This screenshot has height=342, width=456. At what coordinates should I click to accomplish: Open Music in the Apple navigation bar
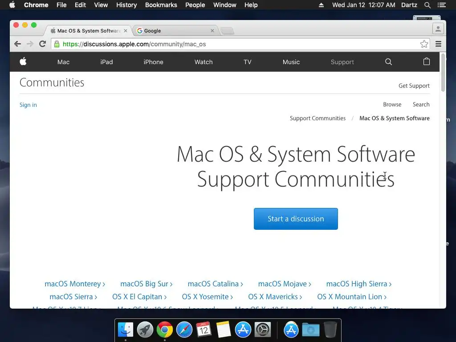[291, 62]
